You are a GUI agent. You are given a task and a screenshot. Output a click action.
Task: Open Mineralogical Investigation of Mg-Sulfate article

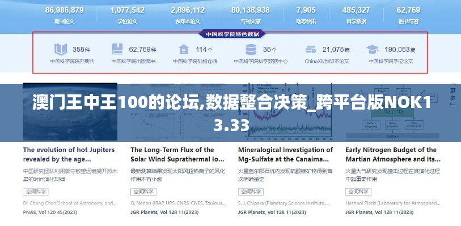pos(285,154)
